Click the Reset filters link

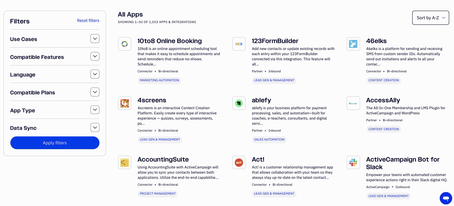[88, 21]
